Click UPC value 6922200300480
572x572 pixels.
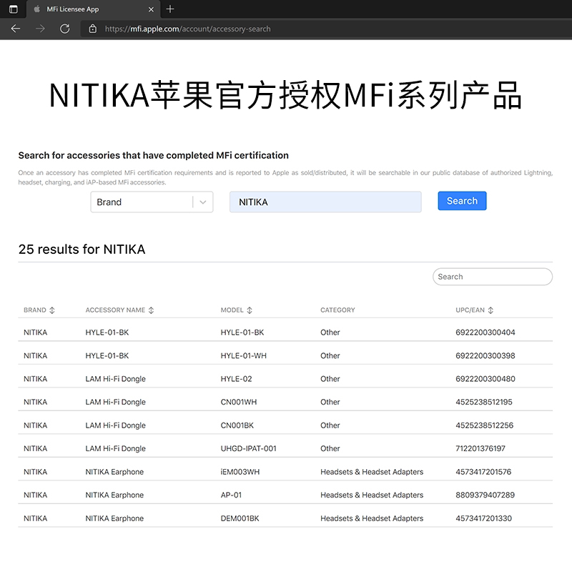(485, 379)
